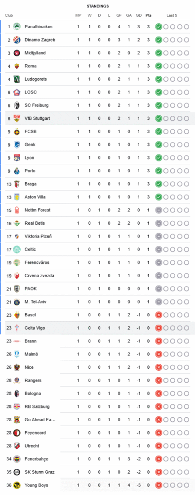Click the GD column header
The image size is (195, 495).
[x=138, y=15]
